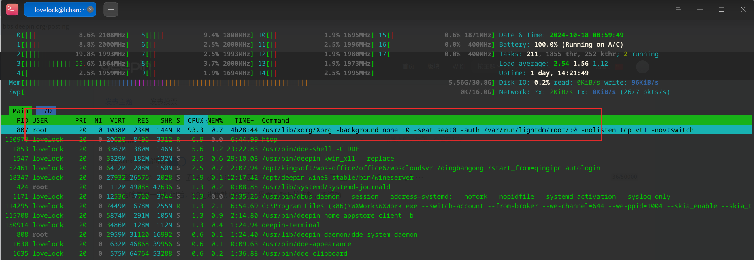
Task: Click the Mem usage meter bar
Action: point(252,82)
